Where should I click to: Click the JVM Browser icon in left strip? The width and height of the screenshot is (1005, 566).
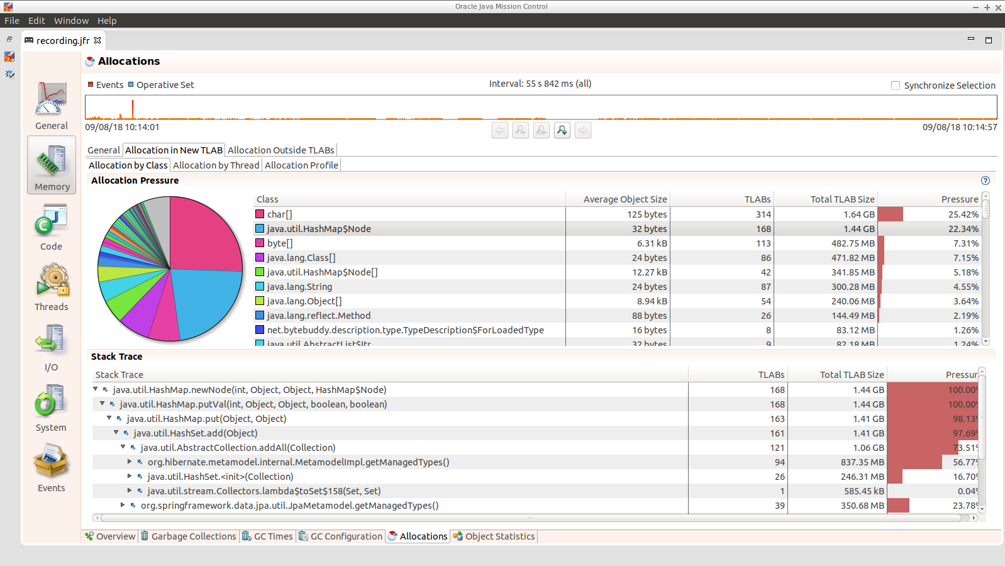pyautogui.click(x=9, y=57)
